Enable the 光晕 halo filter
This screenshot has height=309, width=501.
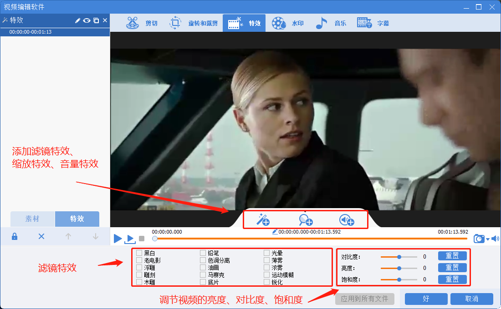click(267, 253)
